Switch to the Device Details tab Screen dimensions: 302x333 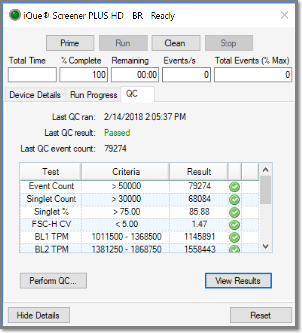35,95
